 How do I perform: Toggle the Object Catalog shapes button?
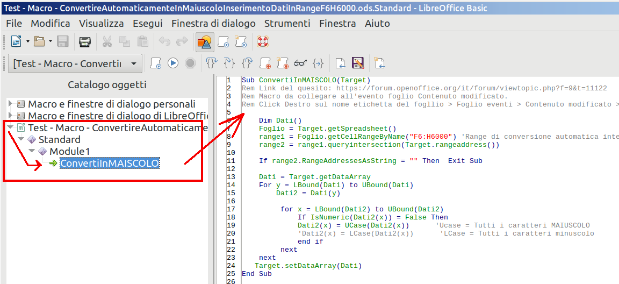coord(205,42)
